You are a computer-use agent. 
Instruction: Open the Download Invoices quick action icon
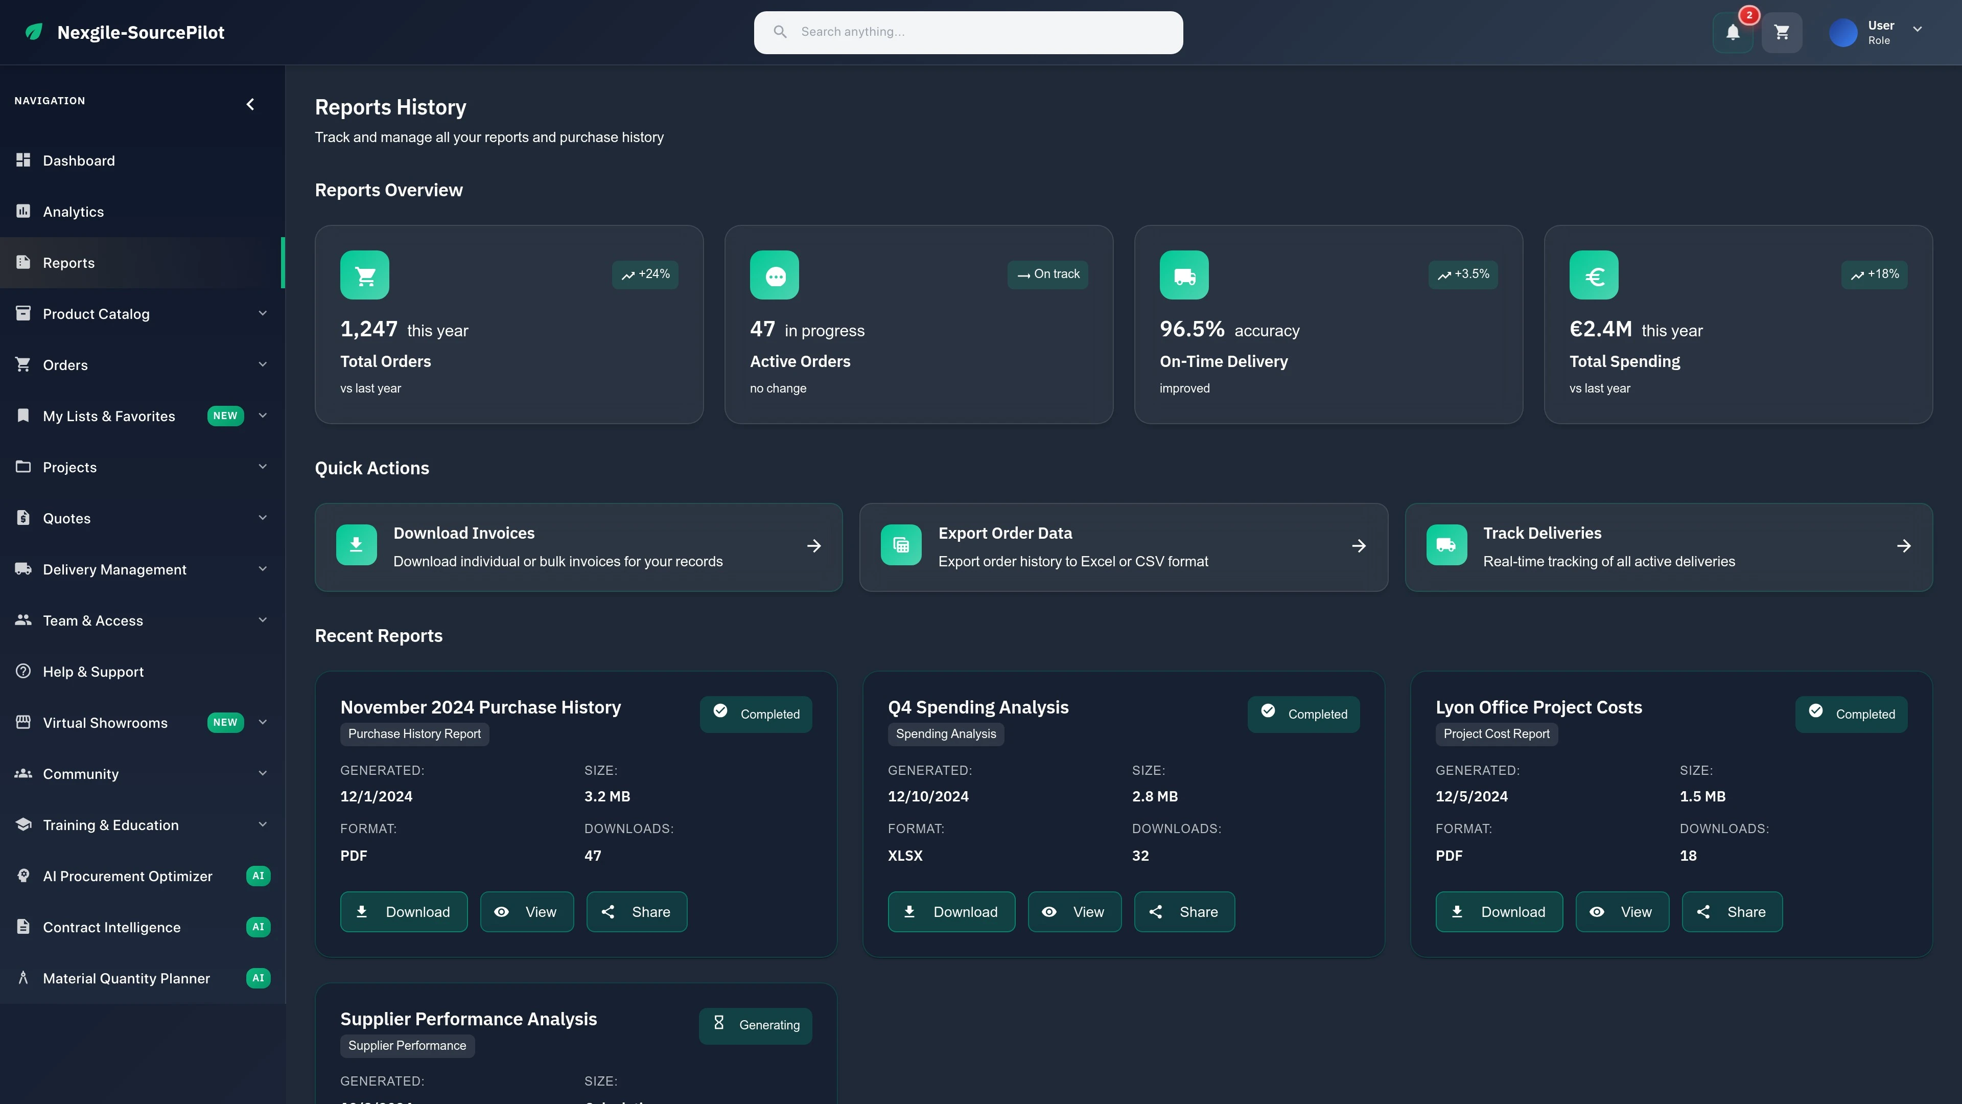tap(356, 545)
